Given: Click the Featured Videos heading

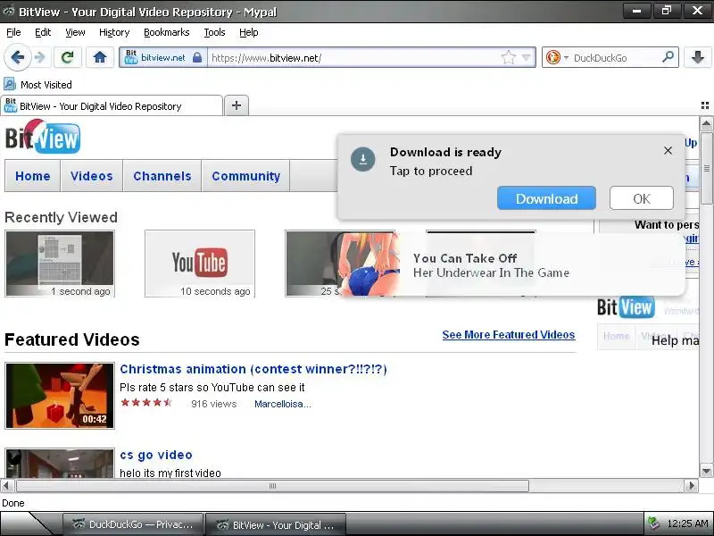Looking at the screenshot, I should [72, 339].
